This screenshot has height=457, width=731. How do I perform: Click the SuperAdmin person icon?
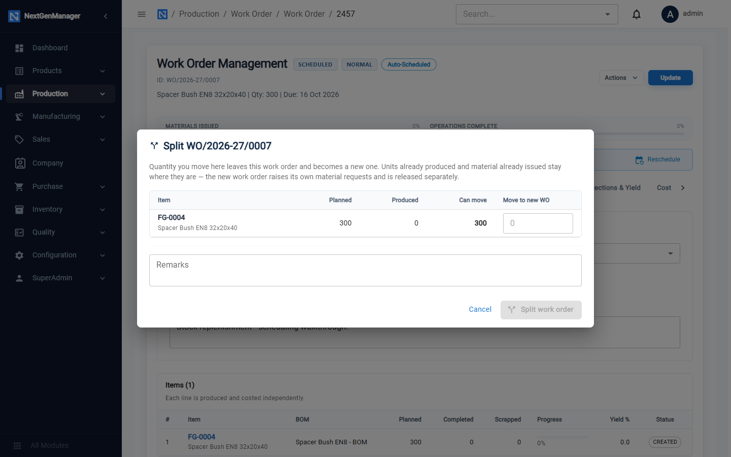(19, 278)
